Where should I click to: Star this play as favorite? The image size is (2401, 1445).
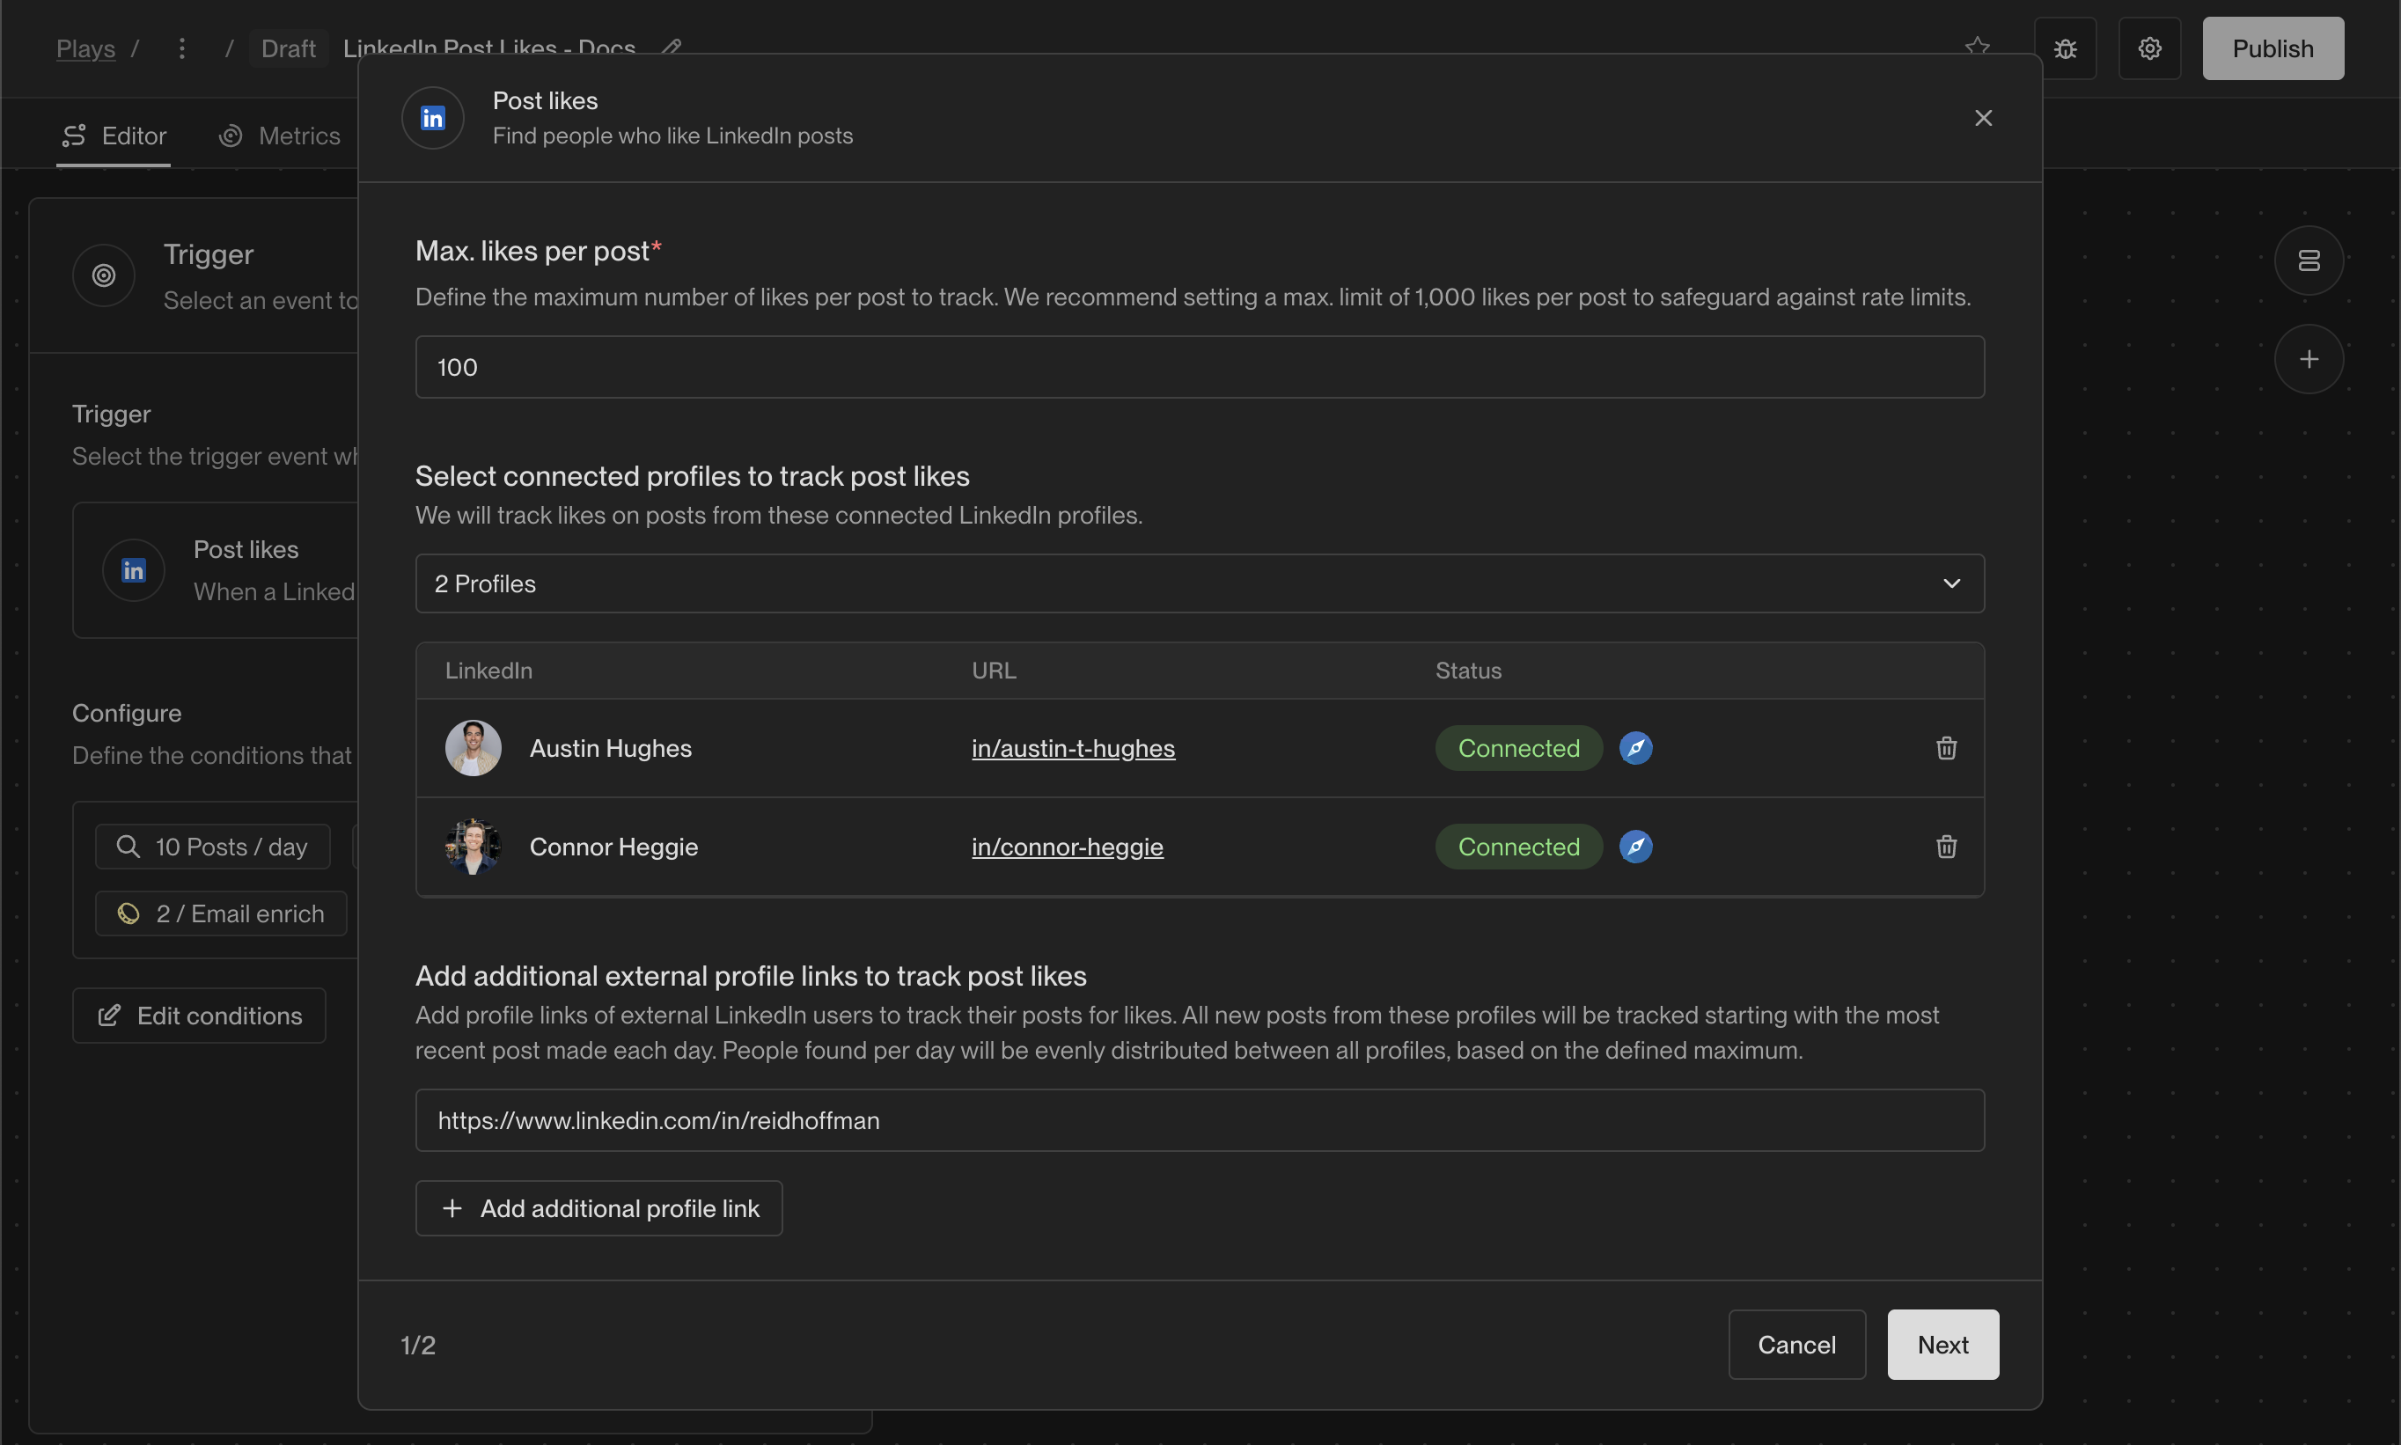click(x=1977, y=47)
